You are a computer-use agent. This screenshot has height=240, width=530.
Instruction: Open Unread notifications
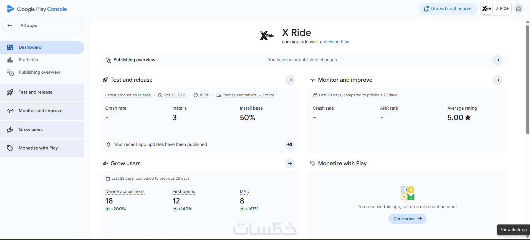coord(448,9)
